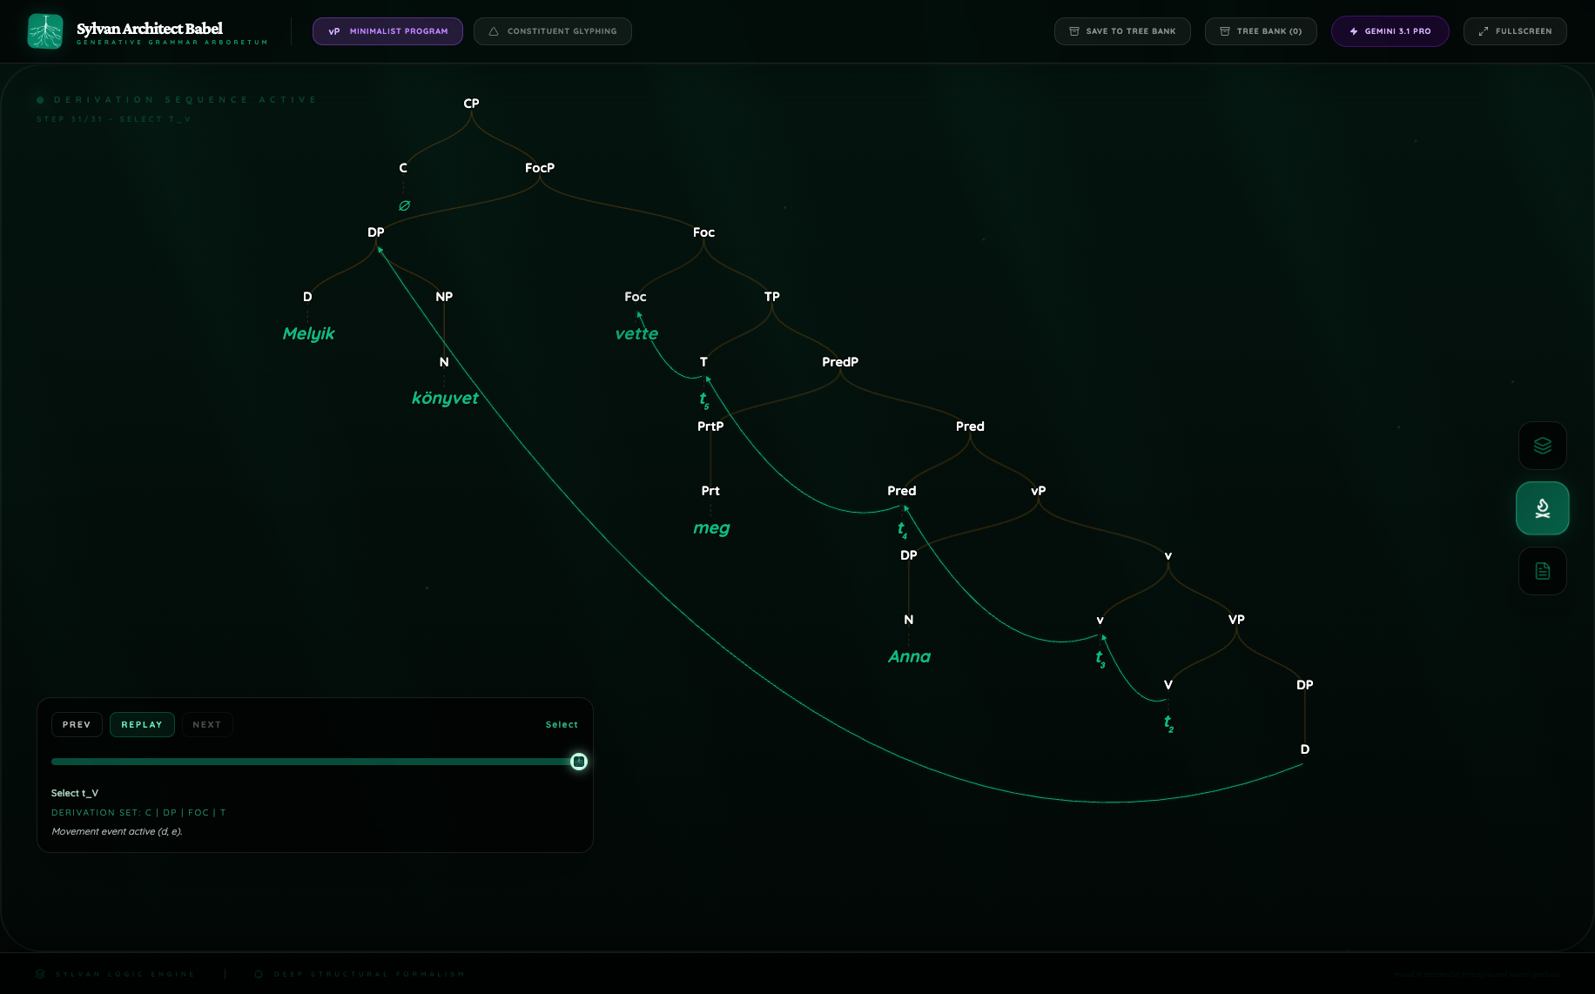
Task: Select the CP root node
Action: [x=471, y=104]
